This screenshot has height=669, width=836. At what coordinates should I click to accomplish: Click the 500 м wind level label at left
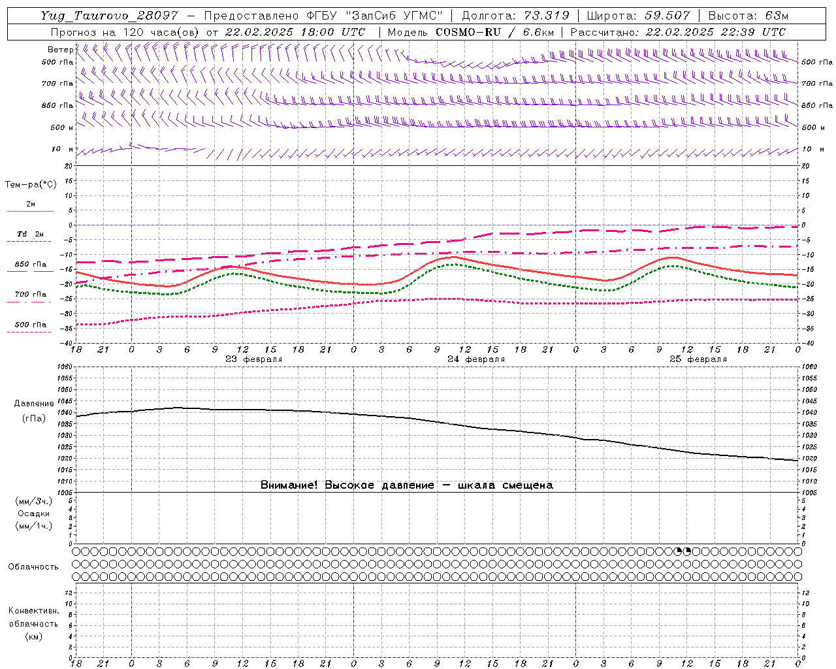tap(61, 127)
